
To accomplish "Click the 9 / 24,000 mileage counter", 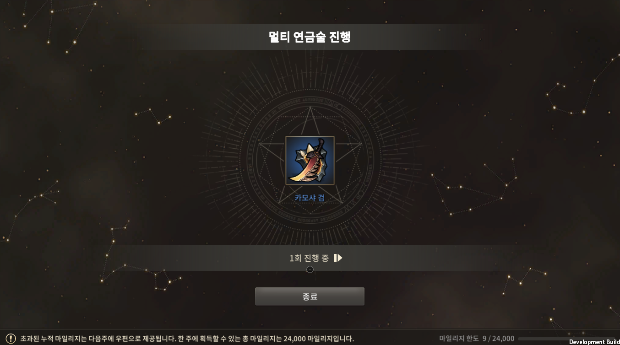I will [498, 339].
